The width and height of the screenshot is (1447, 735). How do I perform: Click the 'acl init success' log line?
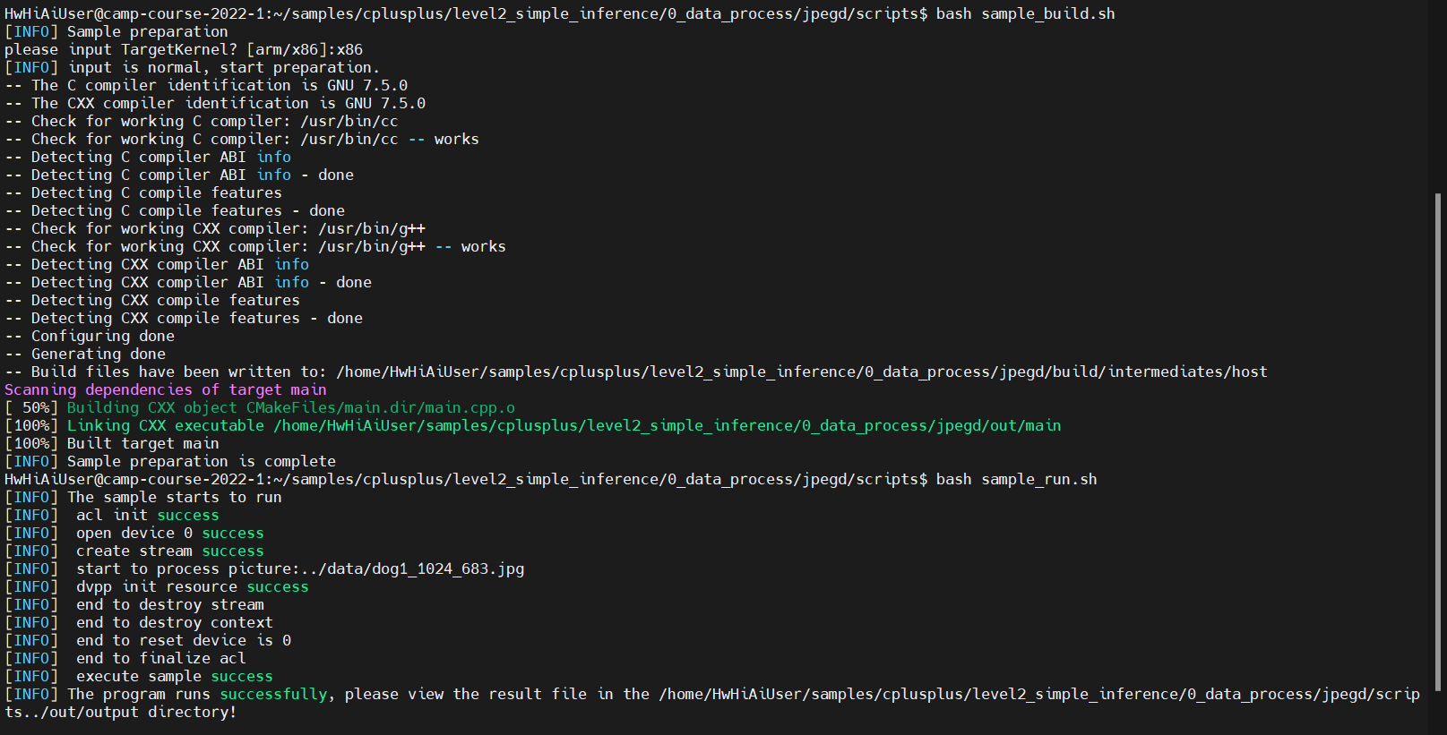pyautogui.click(x=147, y=516)
